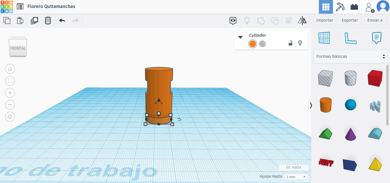This screenshot has width=390, height=183.
Task: Click the shapes panel scrollbar
Action: (x=387, y=95)
